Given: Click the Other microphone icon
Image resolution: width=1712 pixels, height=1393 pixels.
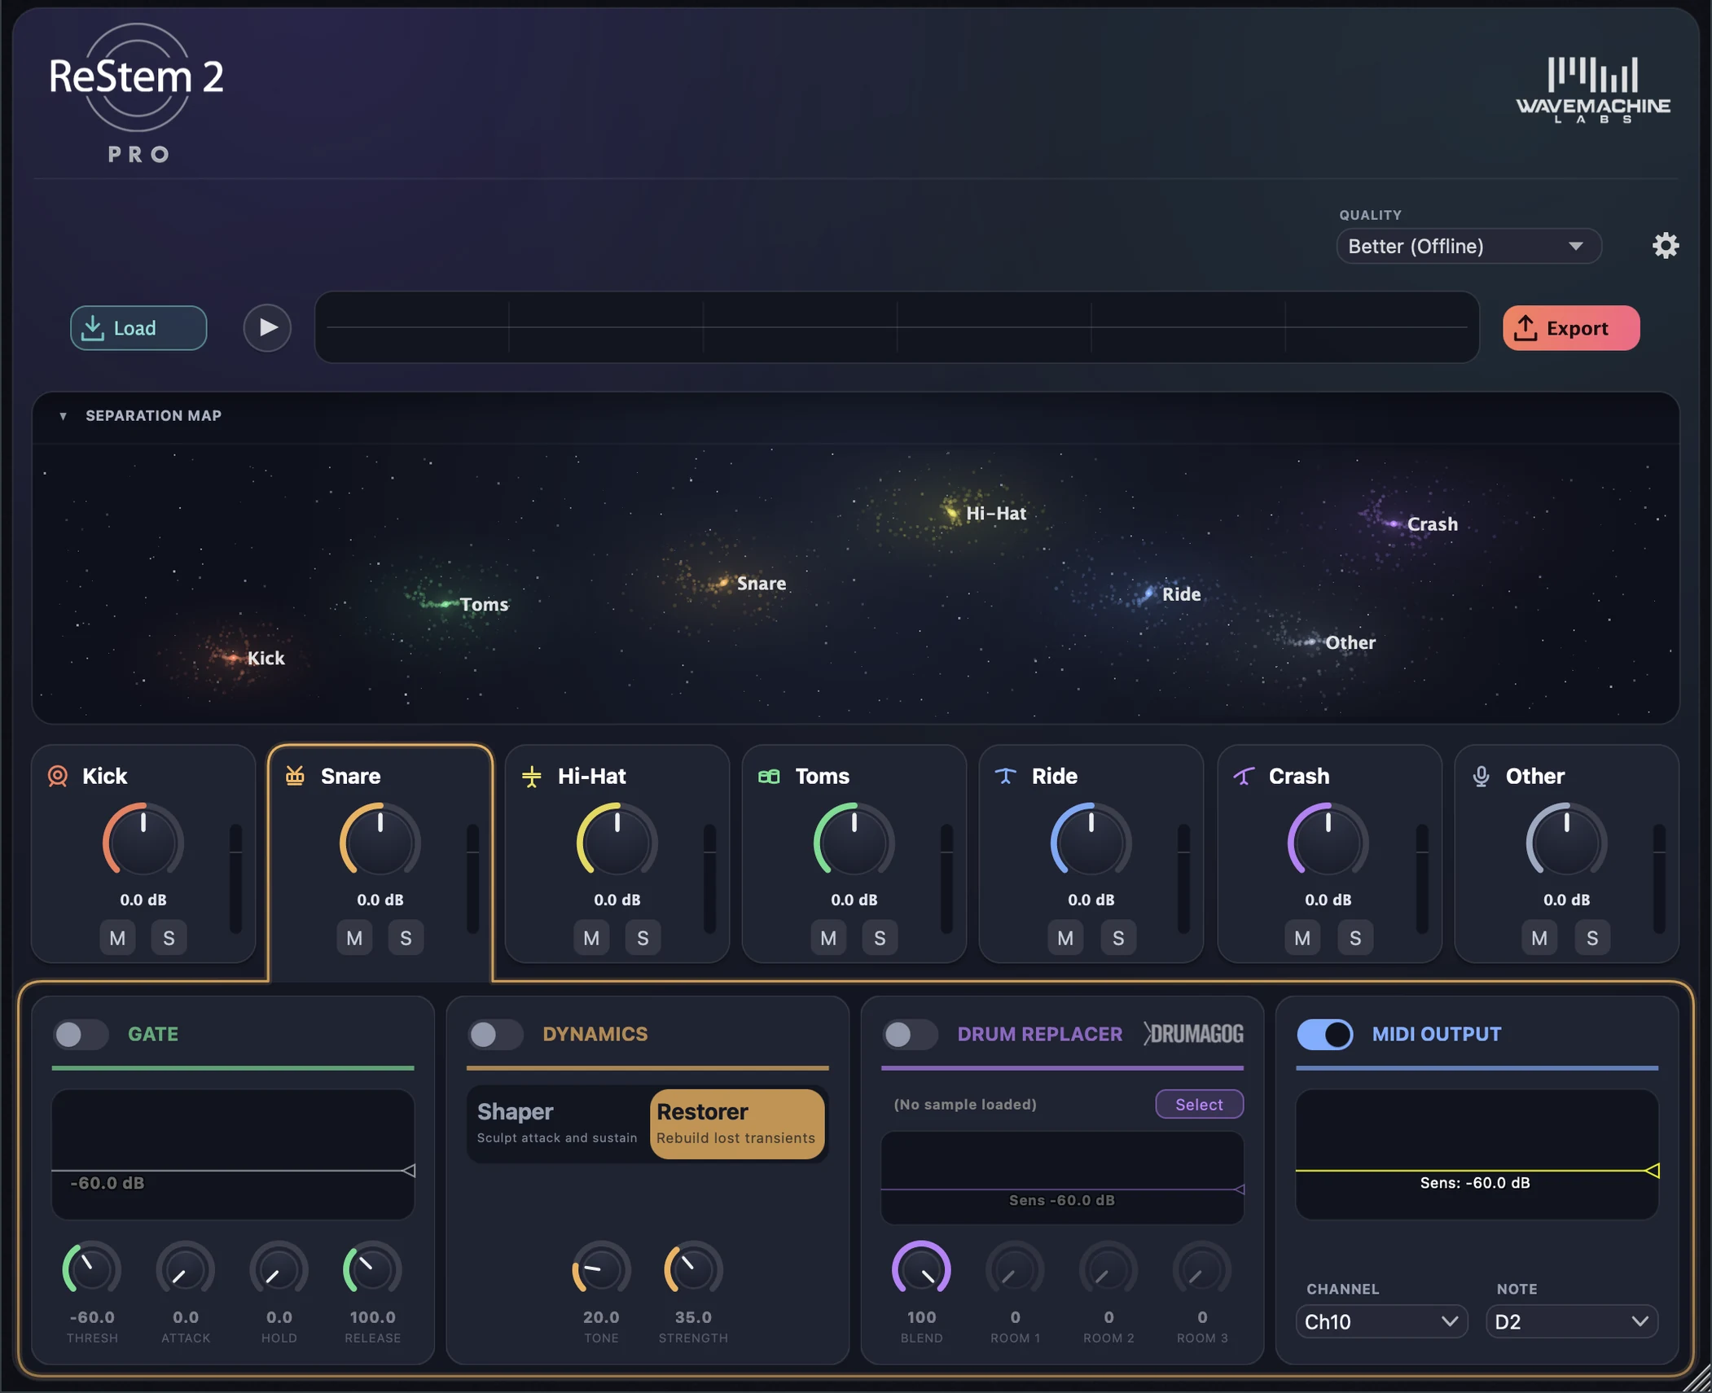Looking at the screenshot, I should (1481, 776).
